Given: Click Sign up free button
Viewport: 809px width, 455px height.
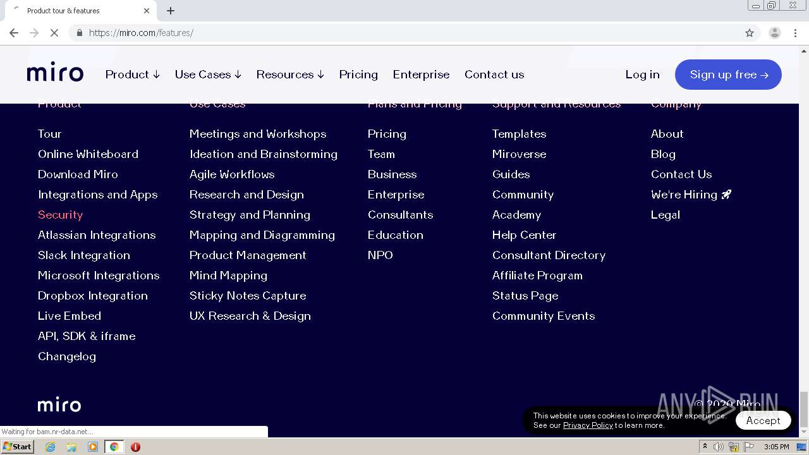Looking at the screenshot, I should click(x=728, y=75).
